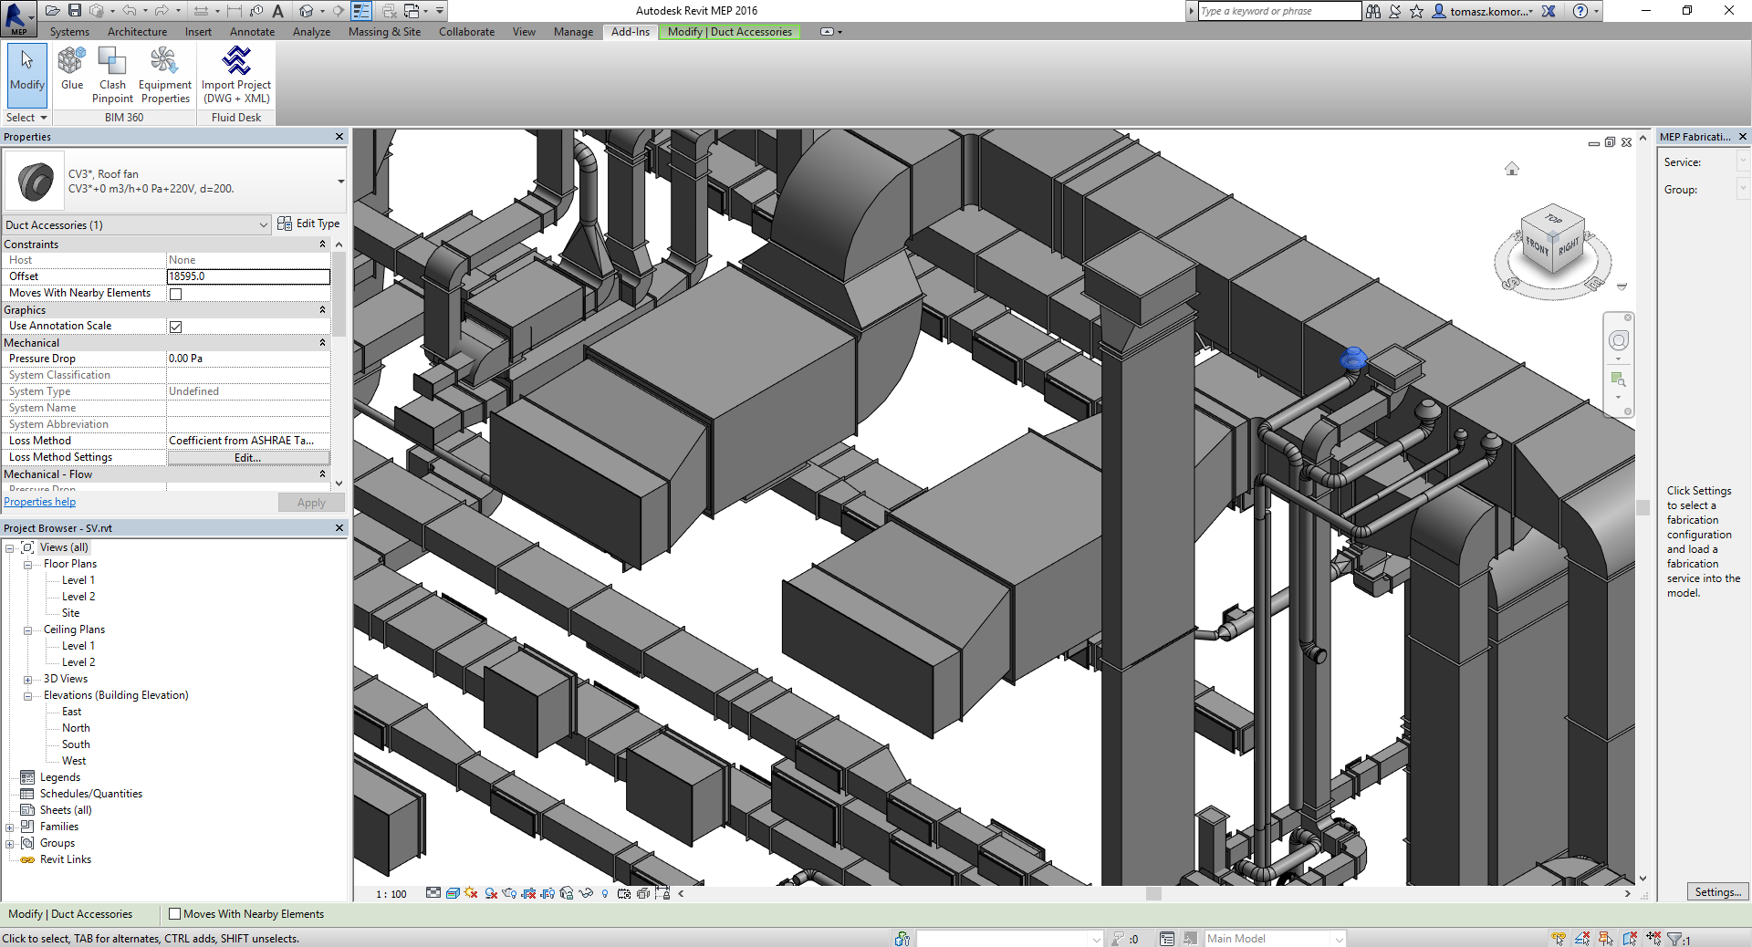Viewport: 1752px width, 947px height.
Task: Toggle Moves With Nearby Elements options bar checkbox
Action: [x=175, y=914]
